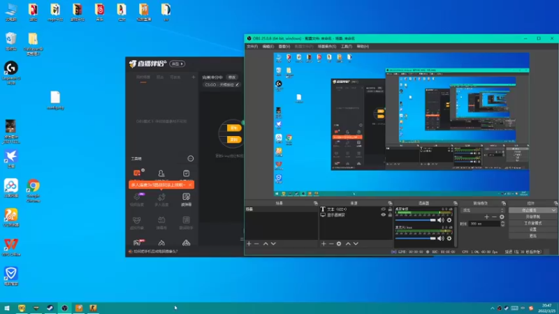Open Google Chrome desktop icon
The width and height of the screenshot is (559, 314).
33,190
